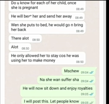This screenshot has width=109, height=104.
Task: Select the 'There alot' message
Action: (x=25, y=38)
